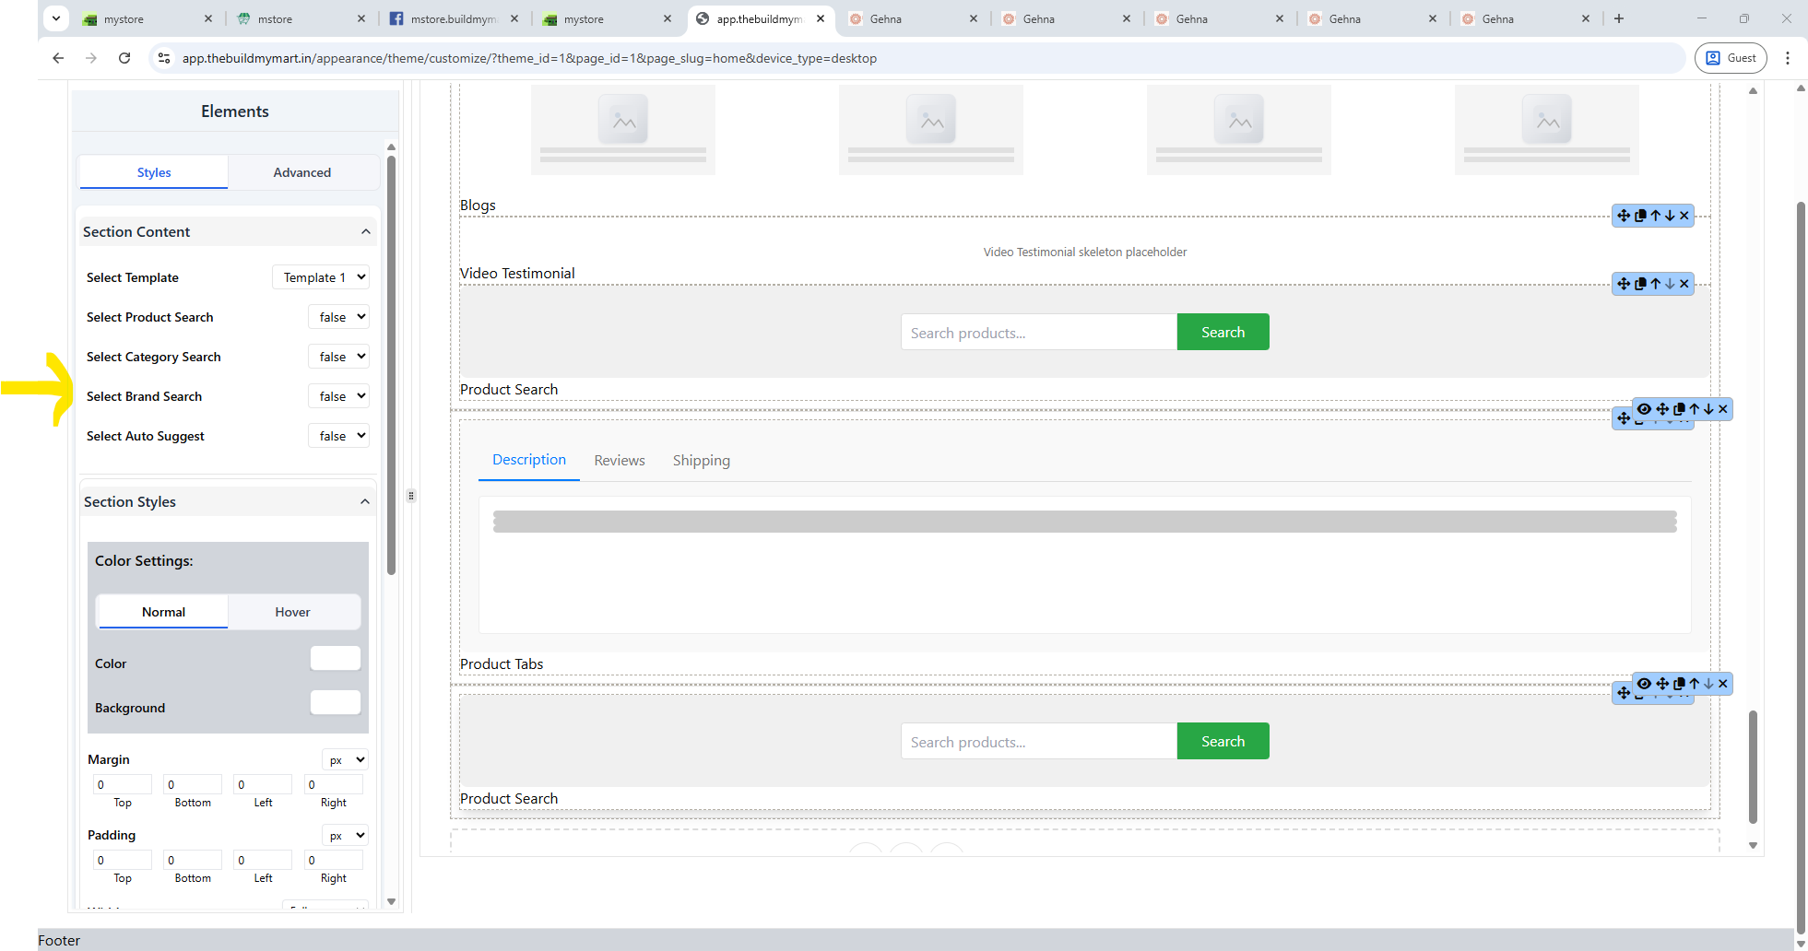Click the Margin Left value field

[263, 784]
